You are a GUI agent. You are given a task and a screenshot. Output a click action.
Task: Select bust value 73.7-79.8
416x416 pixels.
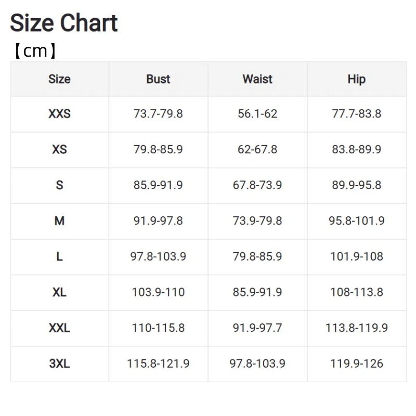pos(158,114)
